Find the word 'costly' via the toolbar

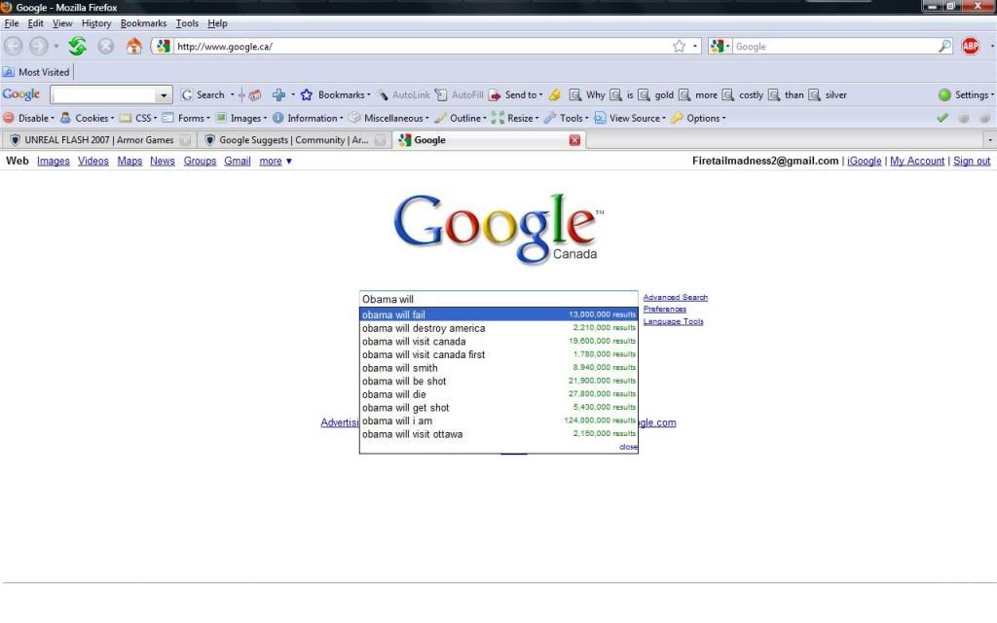[x=743, y=94]
